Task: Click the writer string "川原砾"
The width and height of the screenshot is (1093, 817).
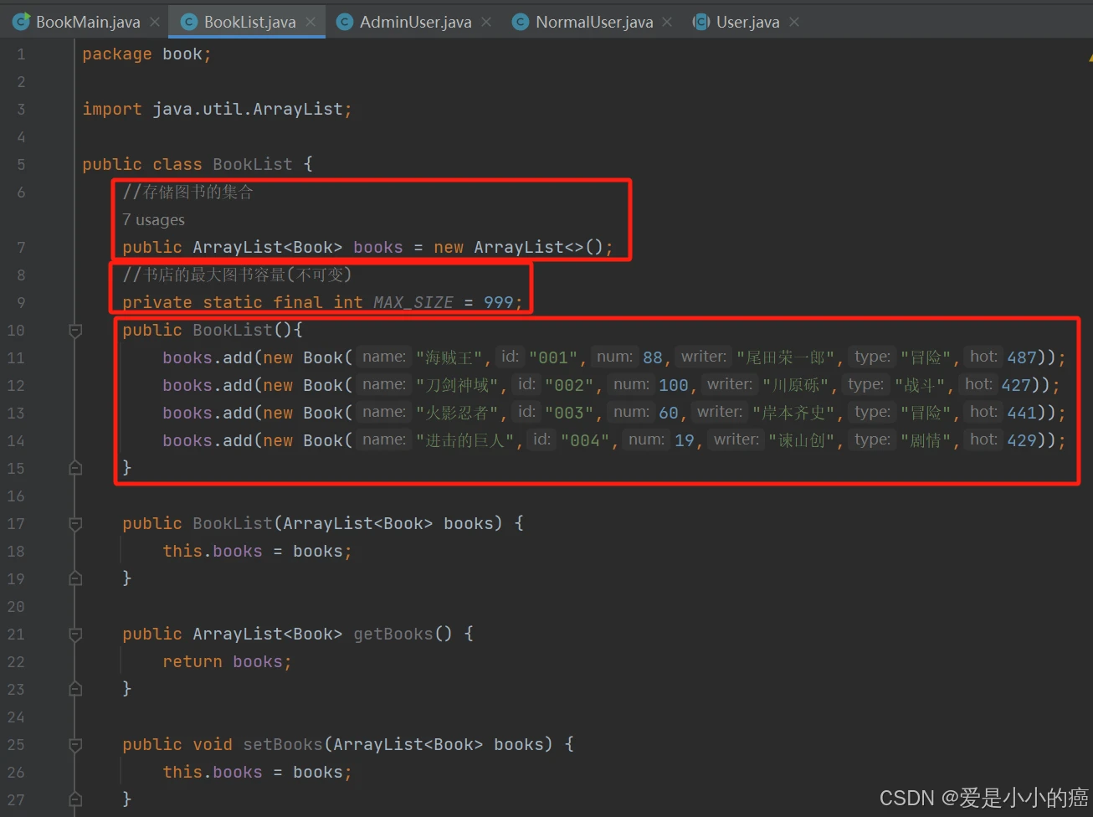Action: [795, 386]
